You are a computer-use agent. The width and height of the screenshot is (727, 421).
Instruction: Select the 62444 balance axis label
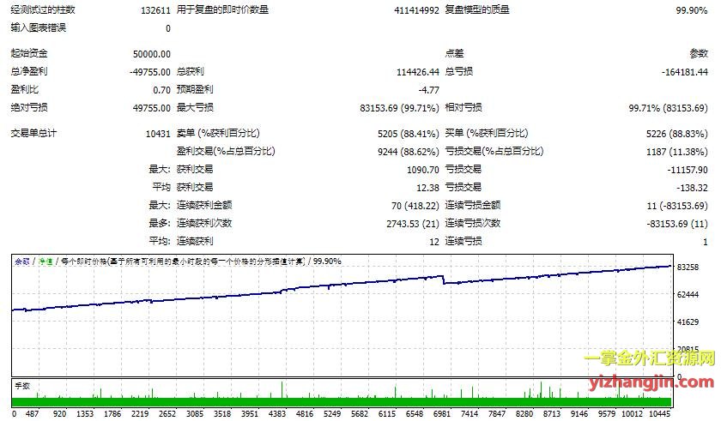(x=688, y=295)
